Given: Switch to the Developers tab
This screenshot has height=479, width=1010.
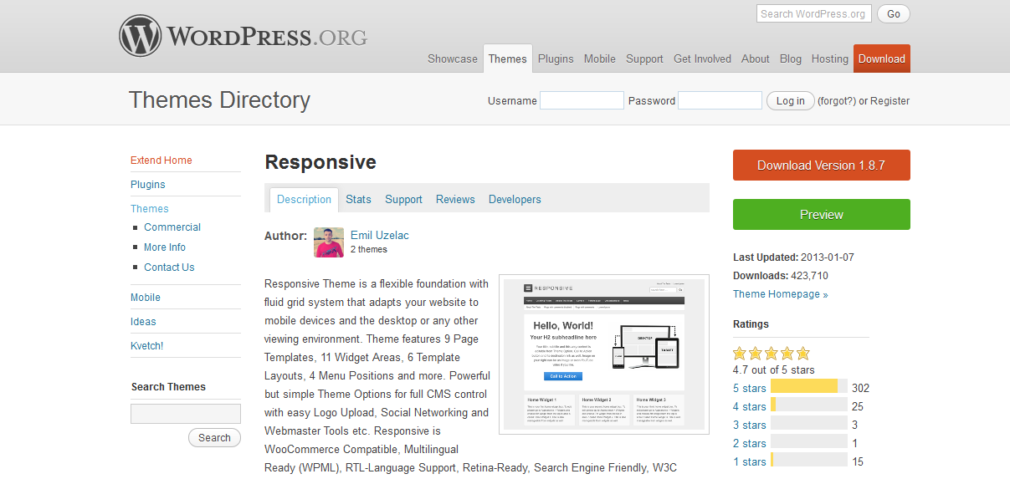Looking at the screenshot, I should pos(515,200).
